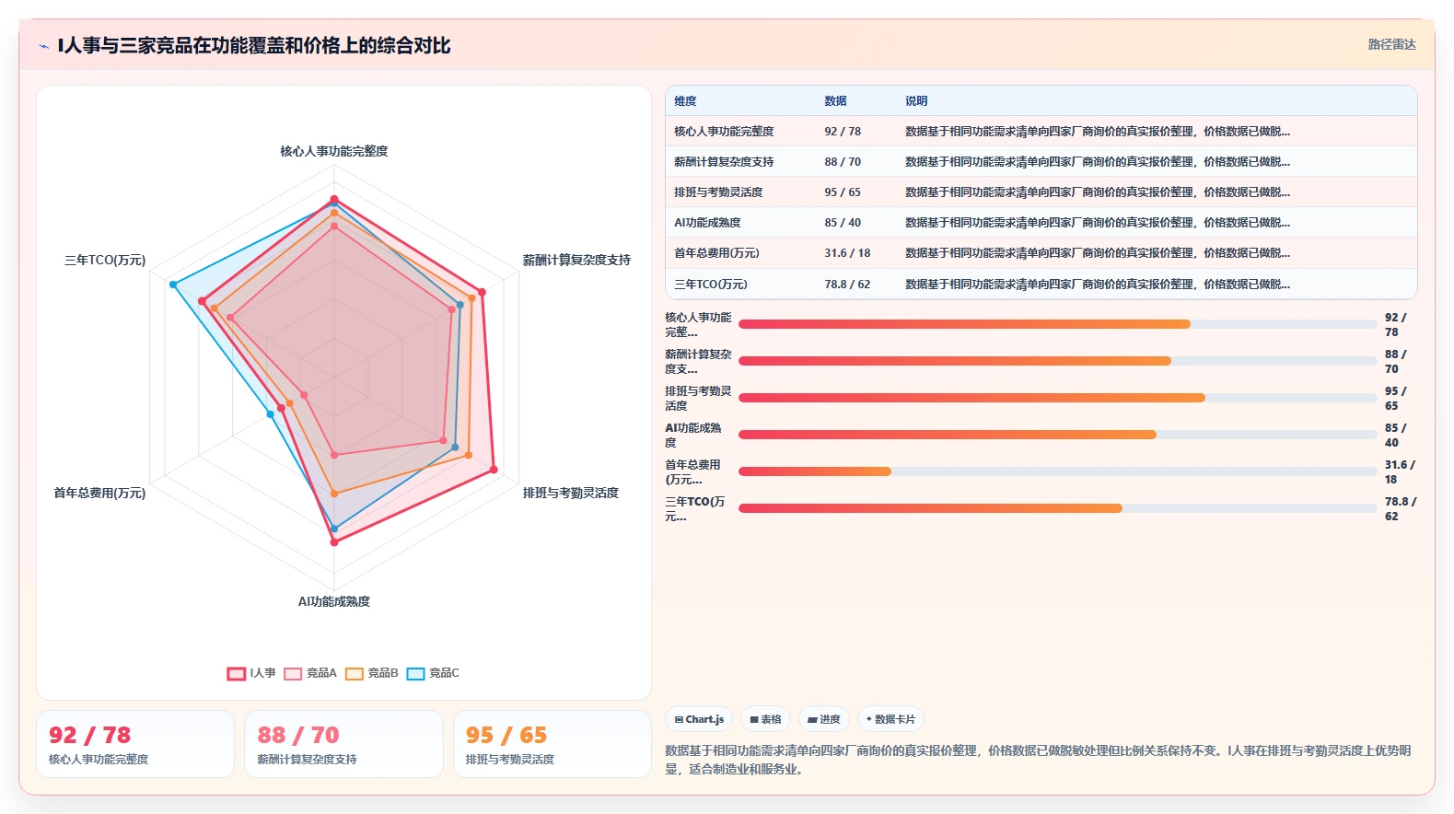Click the Chart.js tag chip
1454x814 pixels.
[699, 719]
